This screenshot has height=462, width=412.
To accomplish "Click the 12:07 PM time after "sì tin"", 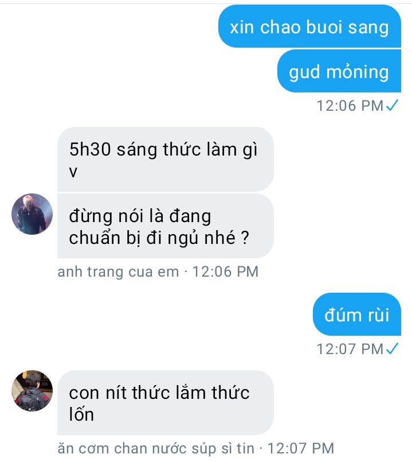I will pos(301,448).
